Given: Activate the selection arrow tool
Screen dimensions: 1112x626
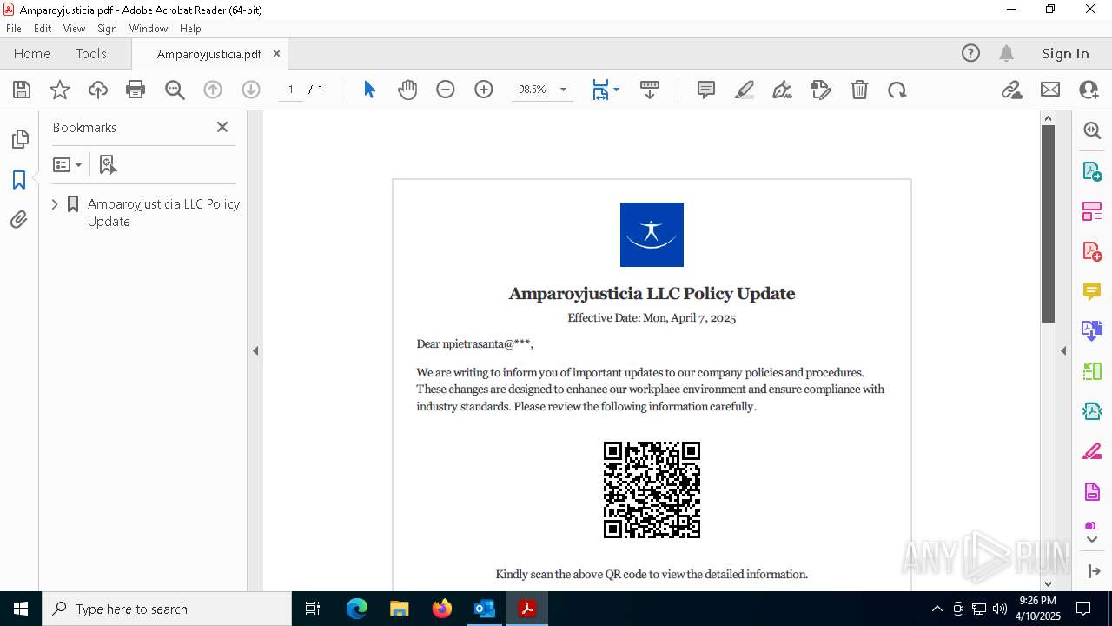Looking at the screenshot, I should [x=369, y=90].
